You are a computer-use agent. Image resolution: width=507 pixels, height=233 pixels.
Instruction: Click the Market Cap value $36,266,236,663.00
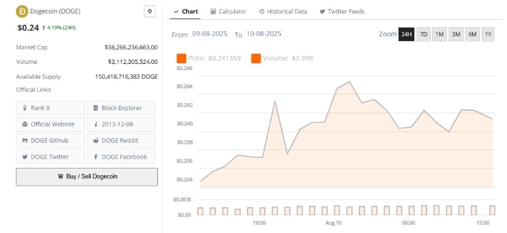(132, 47)
